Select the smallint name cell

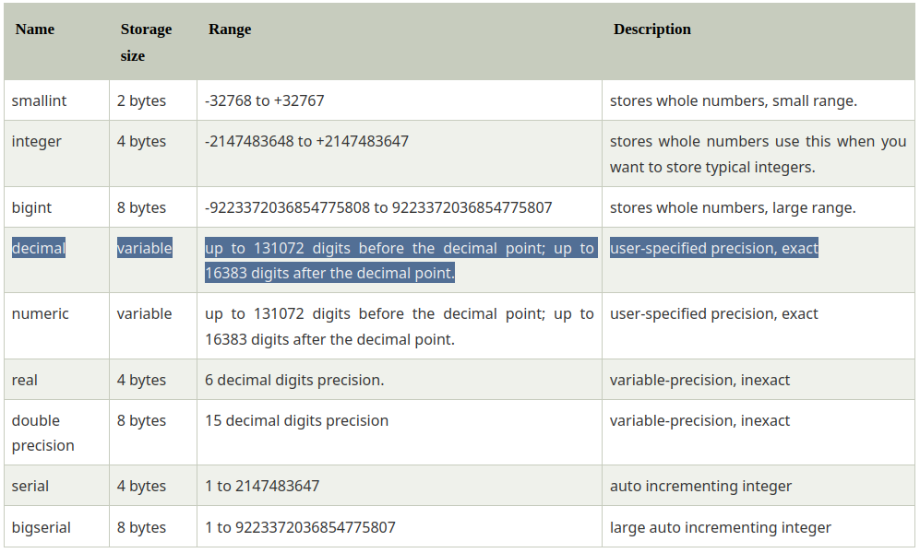pos(40,100)
